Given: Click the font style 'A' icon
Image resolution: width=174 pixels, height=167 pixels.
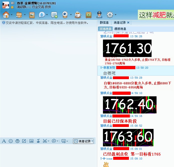Looking at the screenshot, I should click(4, 141).
